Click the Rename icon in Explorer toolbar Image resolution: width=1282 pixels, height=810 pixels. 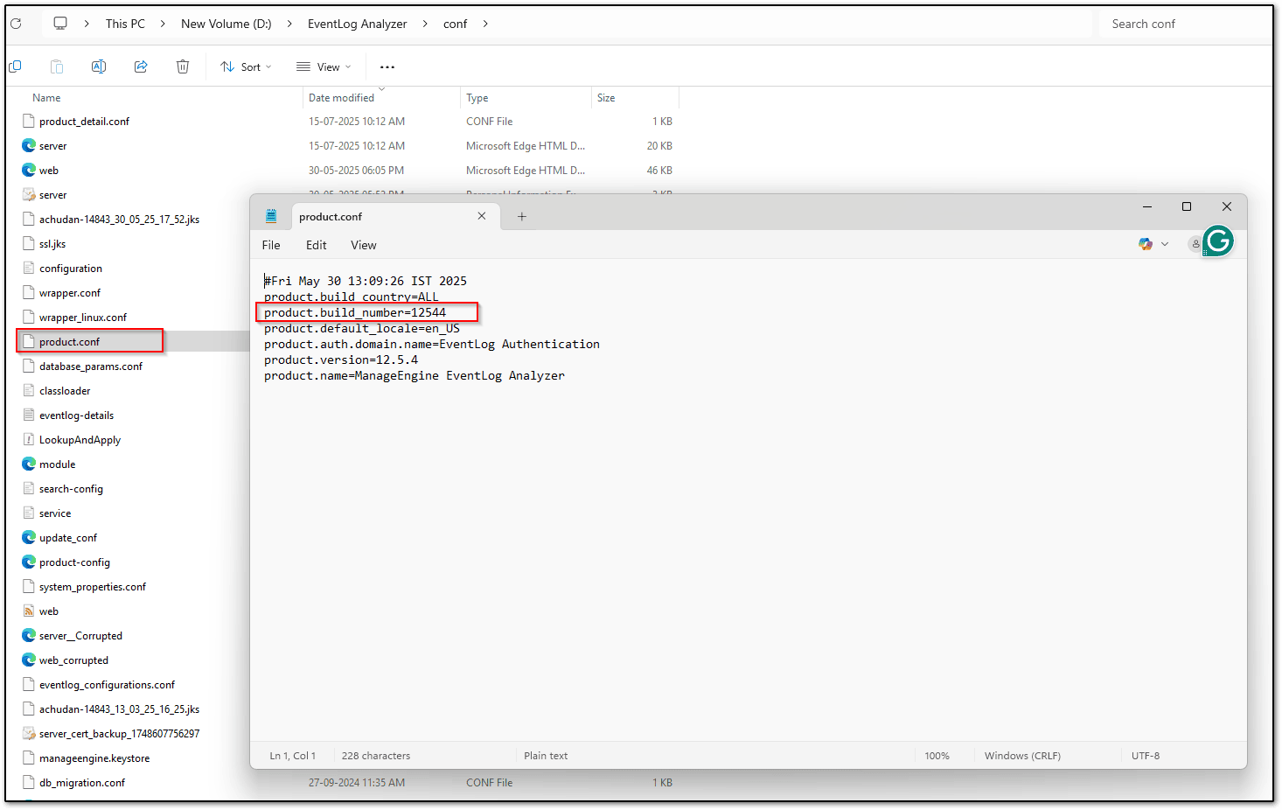(99, 66)
